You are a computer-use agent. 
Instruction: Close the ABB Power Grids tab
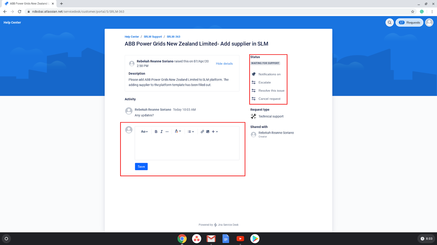point(53,4)
